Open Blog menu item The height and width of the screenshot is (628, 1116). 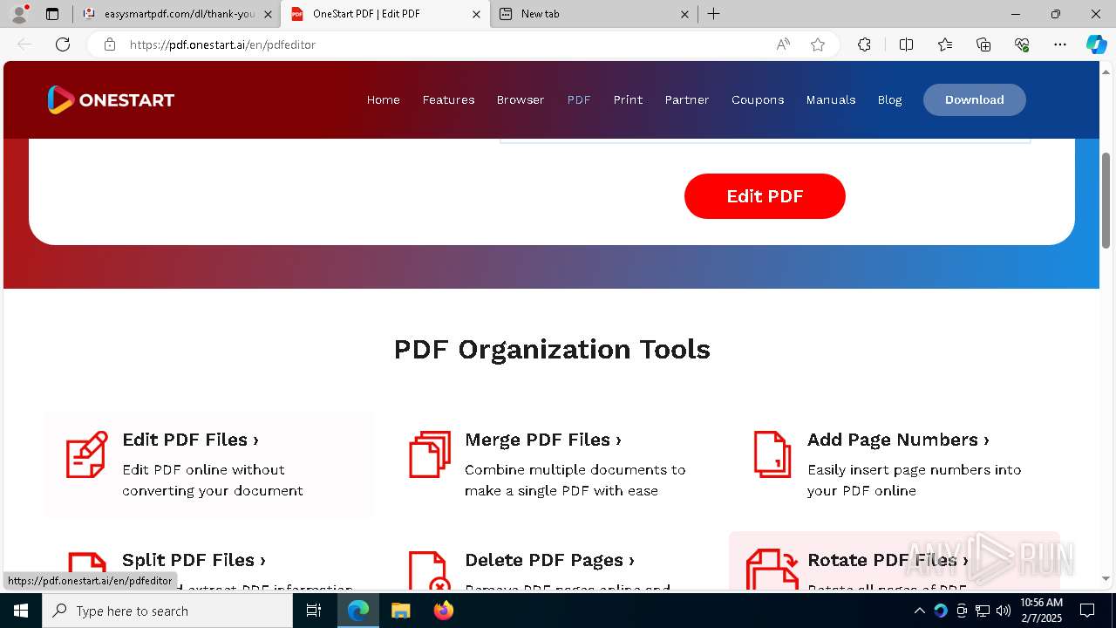coord(889,99)
